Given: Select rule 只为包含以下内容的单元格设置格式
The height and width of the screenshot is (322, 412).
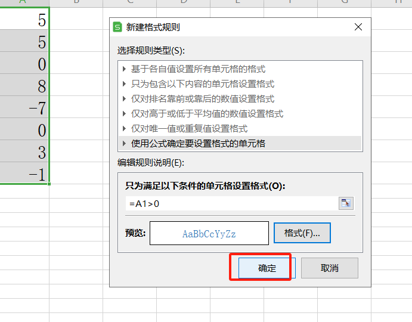Looking at the screenshot, I should coord(240,84).
